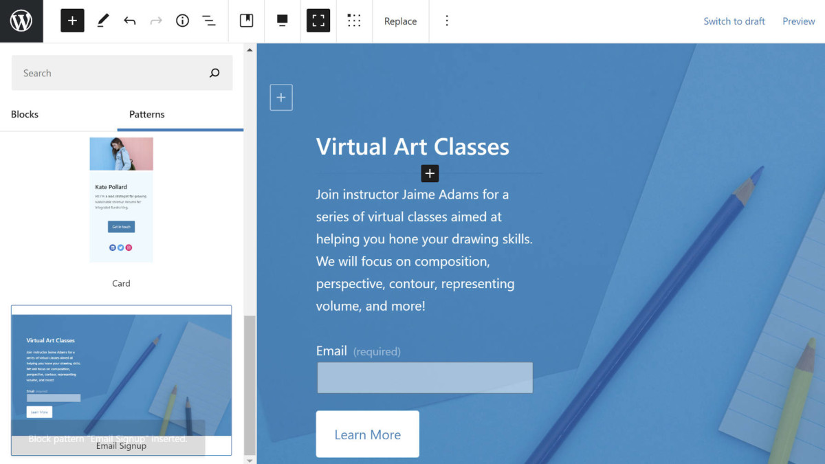The width and height of the screenshot is (825, 464).
Task: Click the Undo arrow icon
Action: [x=129, y=21]
